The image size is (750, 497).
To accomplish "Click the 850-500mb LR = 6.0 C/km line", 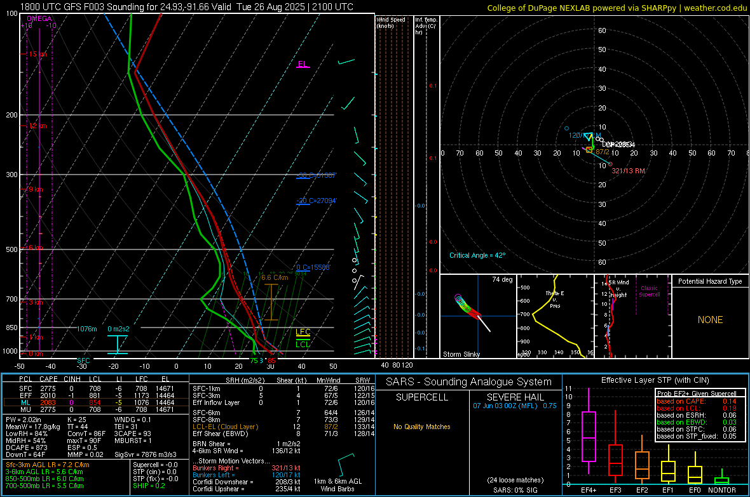I will pos(44,479).
